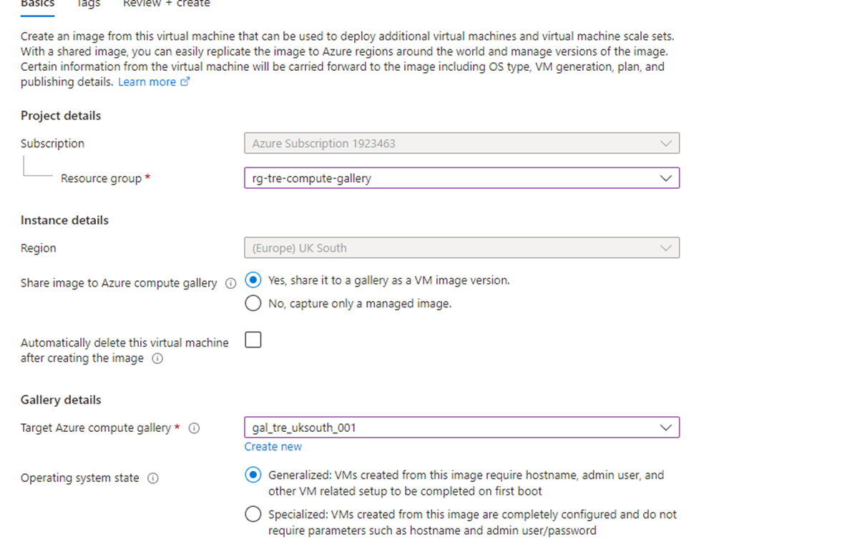Expand the Resource group dropdown
The height and width of the screenshot is (547, 857).
pyautogui.click(x=667, y=178)
